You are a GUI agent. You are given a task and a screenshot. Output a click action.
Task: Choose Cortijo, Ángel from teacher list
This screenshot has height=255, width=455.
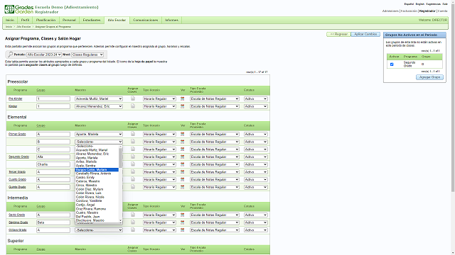point(97,205)
